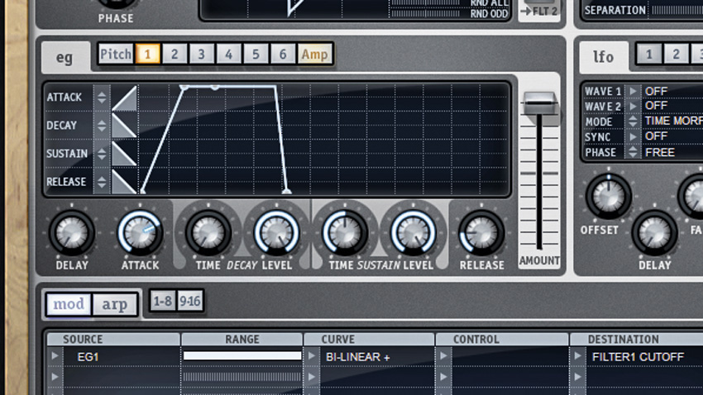Screen dimensions: 703x395
Task: Select the Pitch envelope tab
Action: pos(116,55)
